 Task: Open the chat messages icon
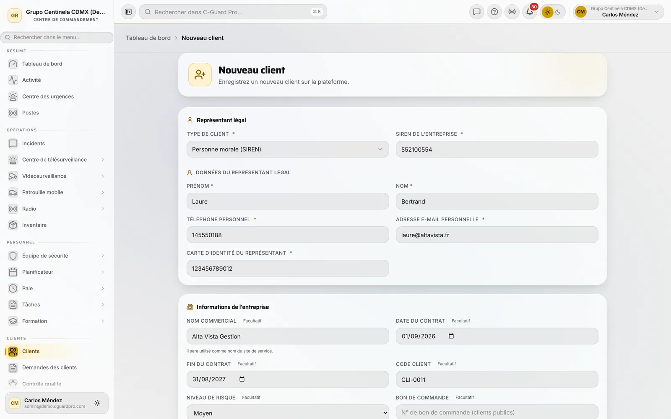(x=477, y=12)
